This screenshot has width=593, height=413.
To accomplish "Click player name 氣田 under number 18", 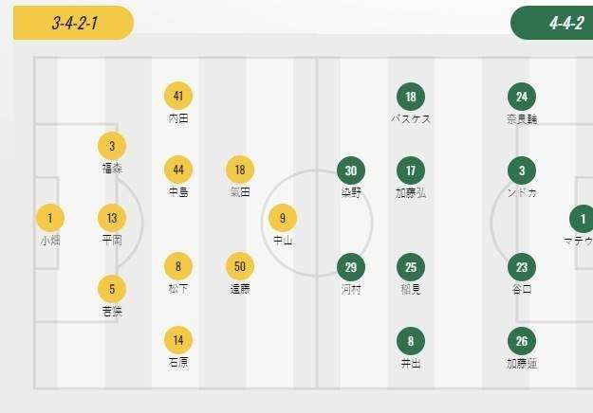I will (x=240, y=191).
